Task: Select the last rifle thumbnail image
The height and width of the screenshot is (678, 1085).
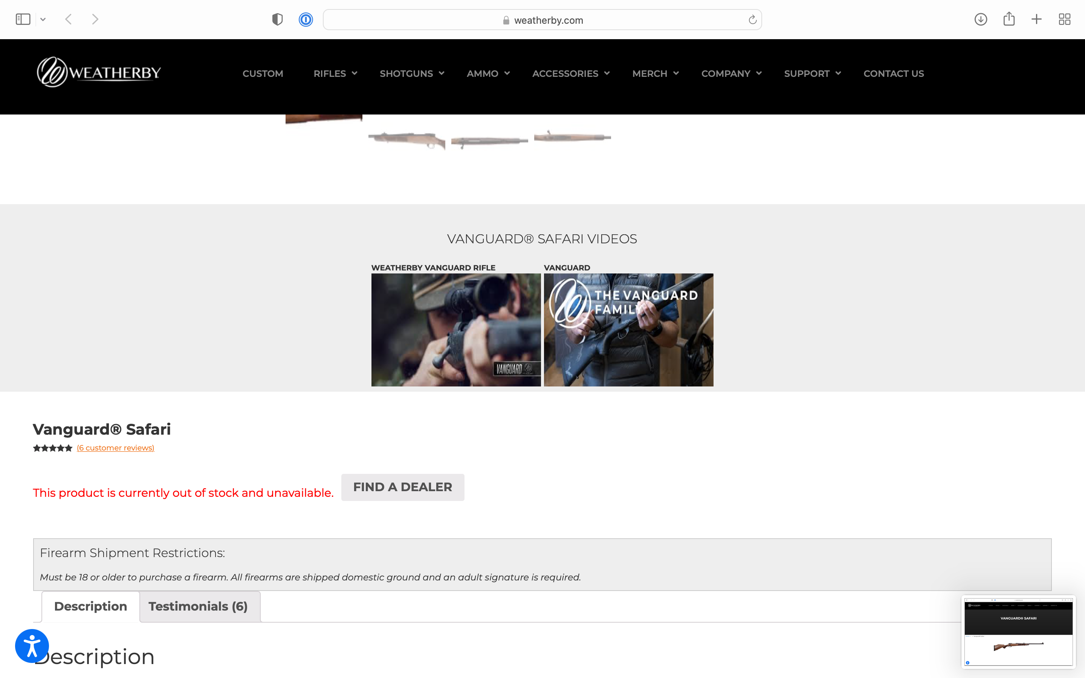Action: 573,136
